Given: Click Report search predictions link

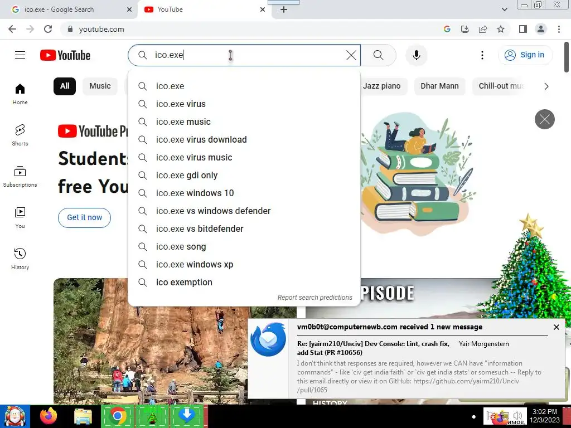Looking at the screenshot, I should click(314, 298).
